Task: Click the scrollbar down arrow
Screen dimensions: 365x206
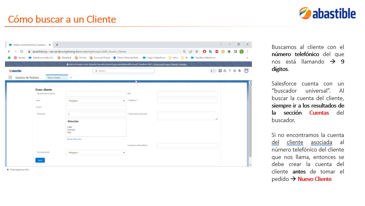Action: (x=250, y=165)
